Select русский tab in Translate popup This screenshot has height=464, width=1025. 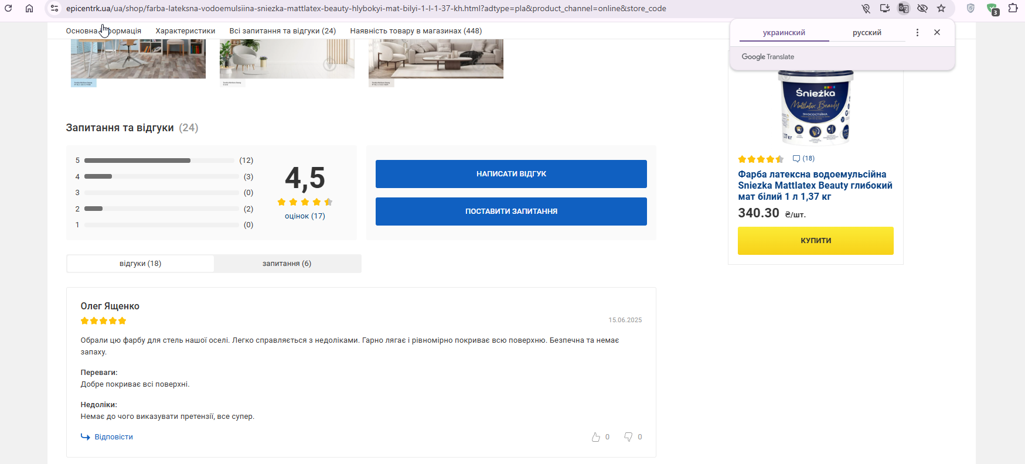[867, 33]
